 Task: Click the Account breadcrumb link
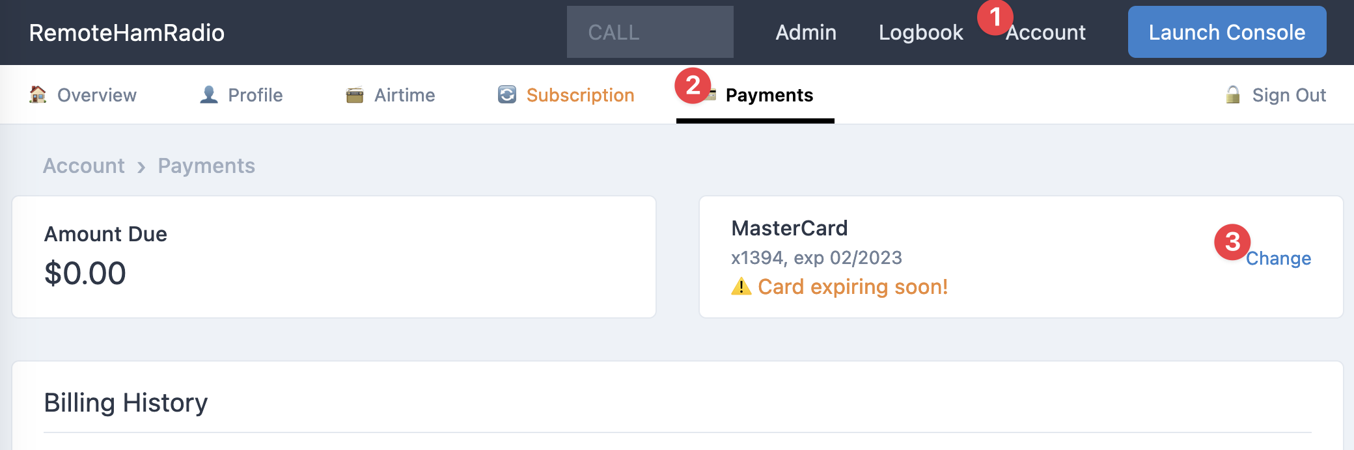(x=84, y=166)
